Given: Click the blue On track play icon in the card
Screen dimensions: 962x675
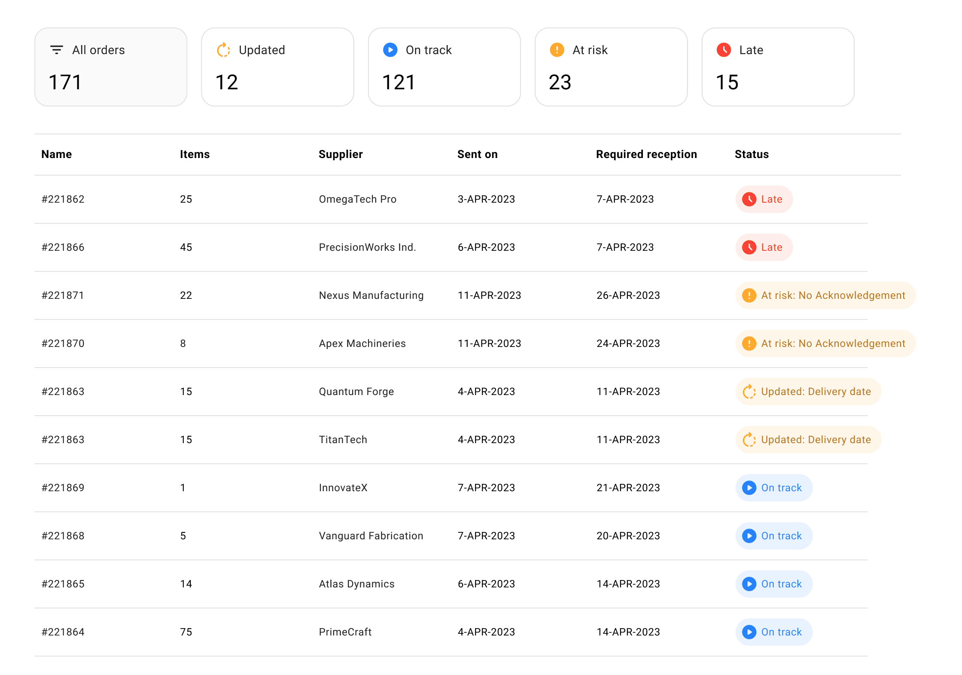Looking at the screenshot, I should point(390,50).
